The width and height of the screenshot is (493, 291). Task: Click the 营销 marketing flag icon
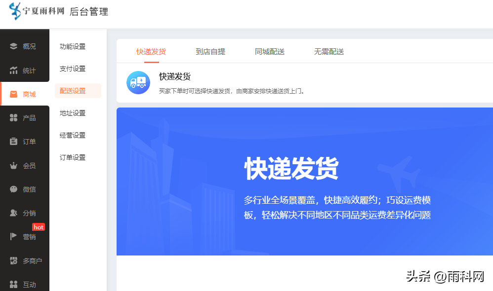point(14,237)
